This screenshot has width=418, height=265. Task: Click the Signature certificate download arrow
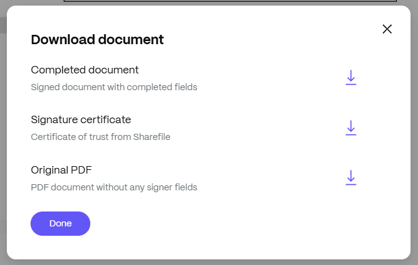tap(351, 128)
